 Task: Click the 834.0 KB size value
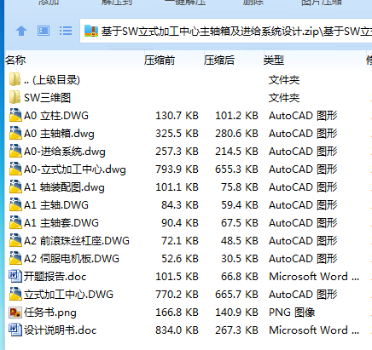(177, 330)
